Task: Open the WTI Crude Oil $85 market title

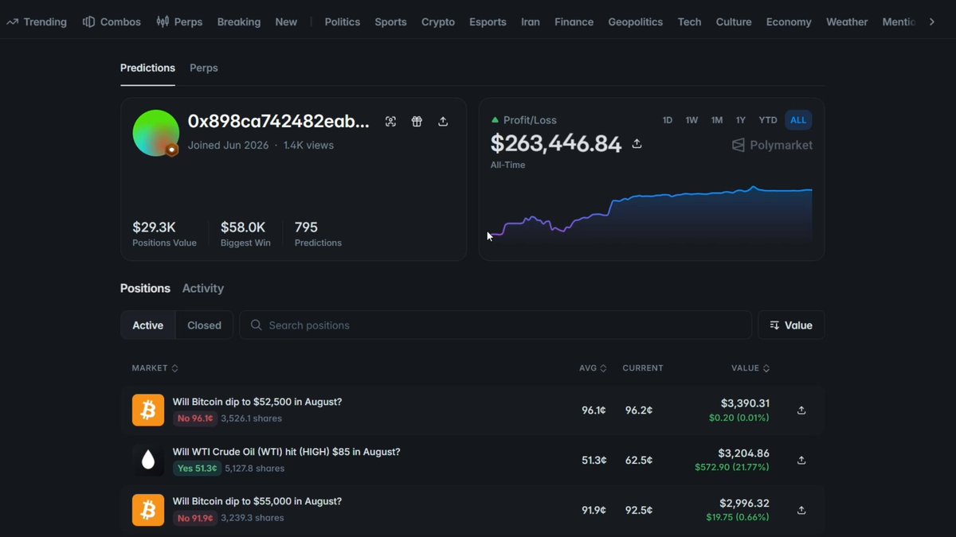Action: pos(287,452)
